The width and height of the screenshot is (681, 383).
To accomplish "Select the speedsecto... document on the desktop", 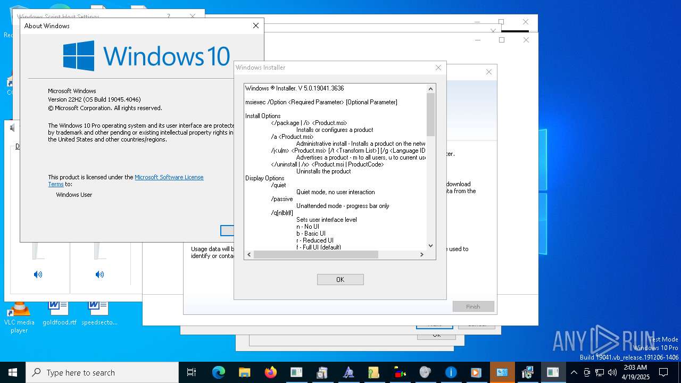I will coord(99,313).
